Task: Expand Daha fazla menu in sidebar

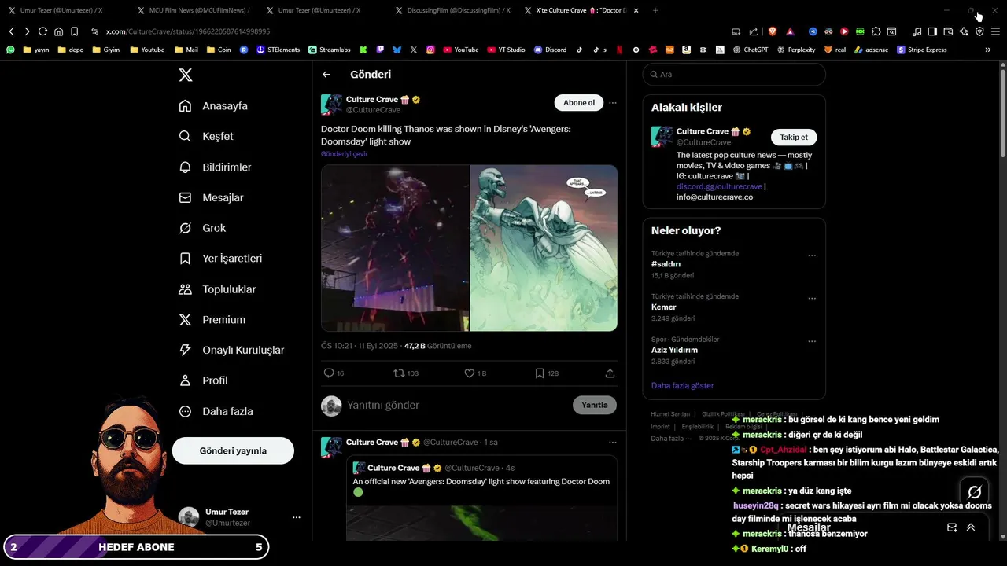Action: [x=216, y=411]
